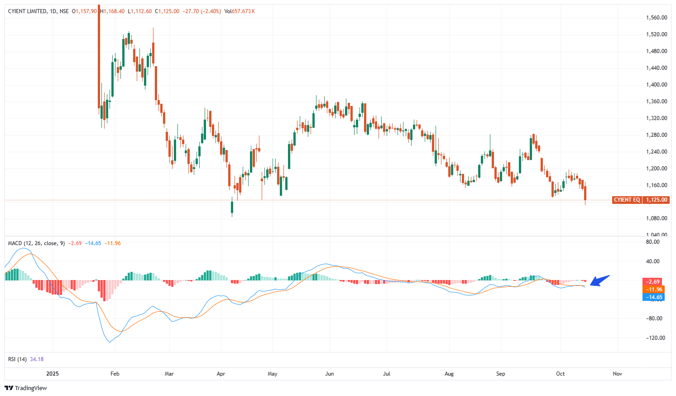
Task: Click the 1,560.00 price axis level
Action: pos(657,18)
